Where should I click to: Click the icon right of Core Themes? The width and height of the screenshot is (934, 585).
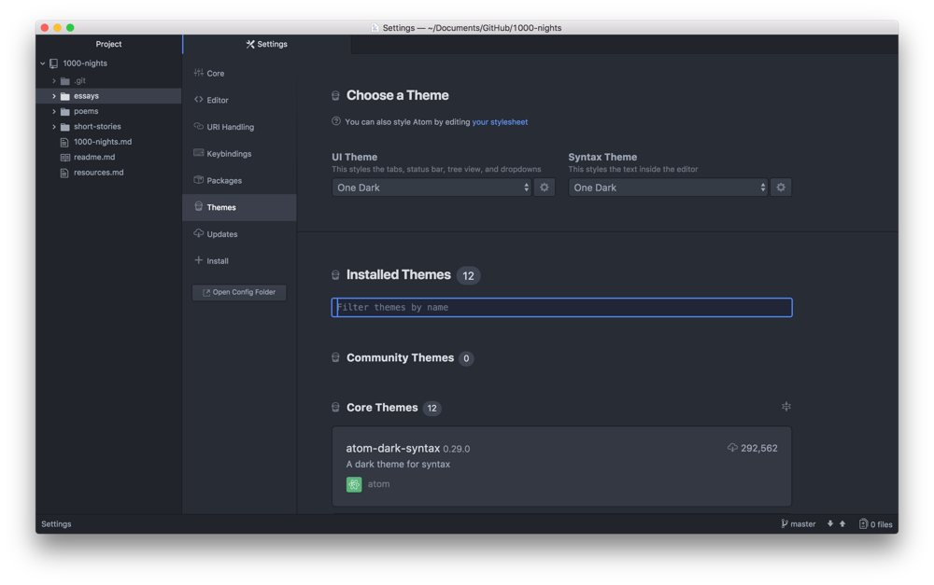click(786, 407)
